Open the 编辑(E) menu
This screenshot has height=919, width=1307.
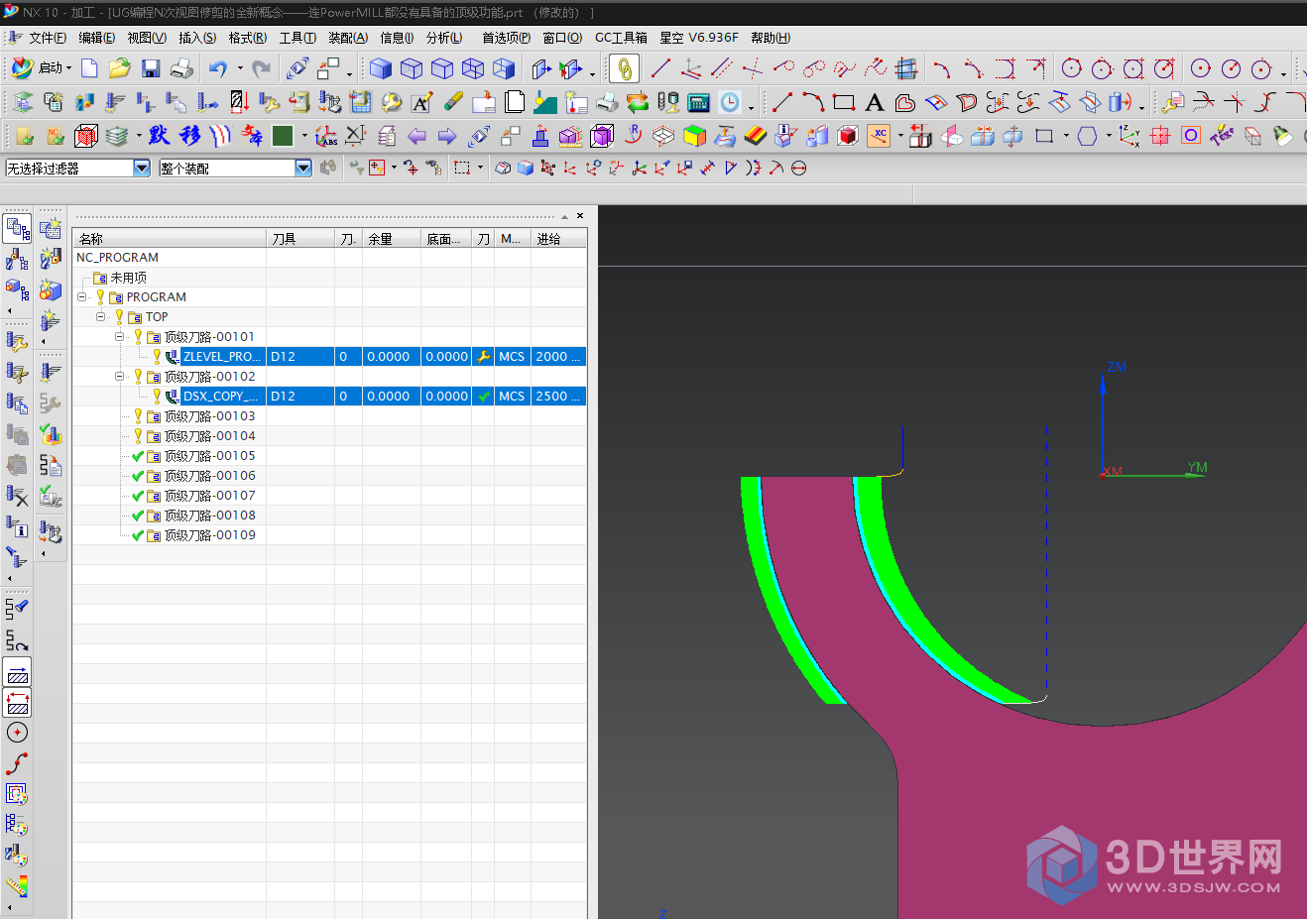(97, 38)
